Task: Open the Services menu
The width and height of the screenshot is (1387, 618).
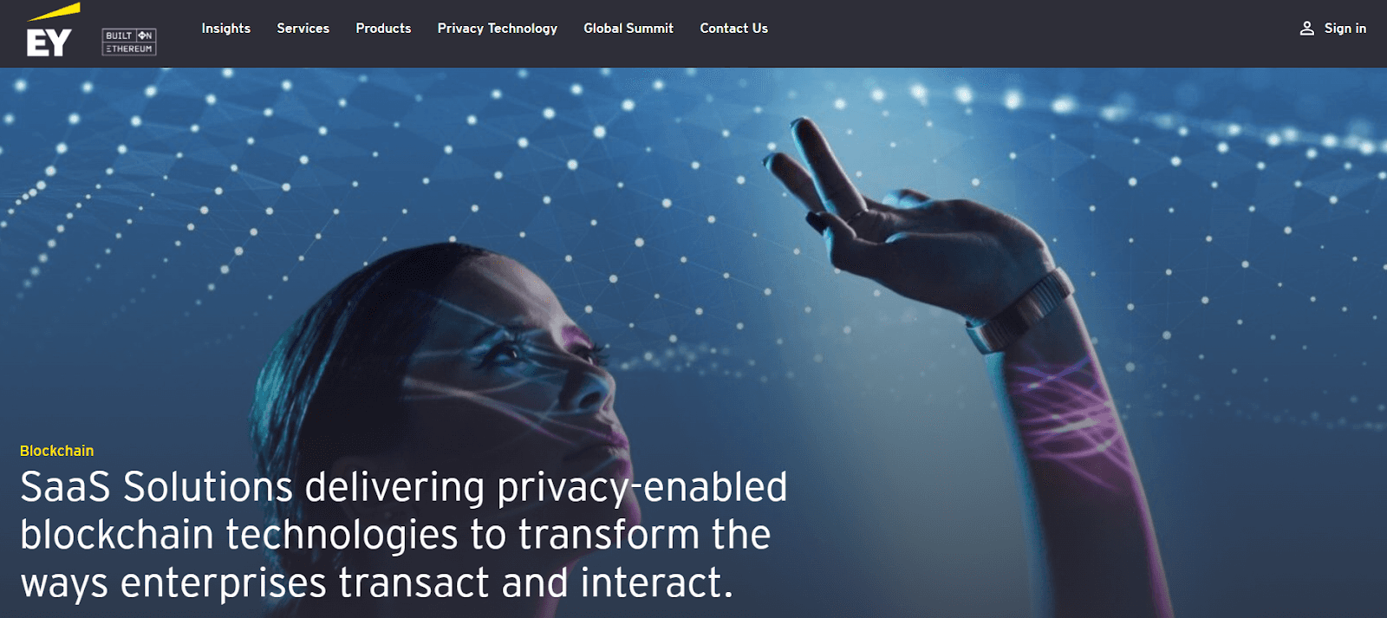Action: (x=303, y=29)
